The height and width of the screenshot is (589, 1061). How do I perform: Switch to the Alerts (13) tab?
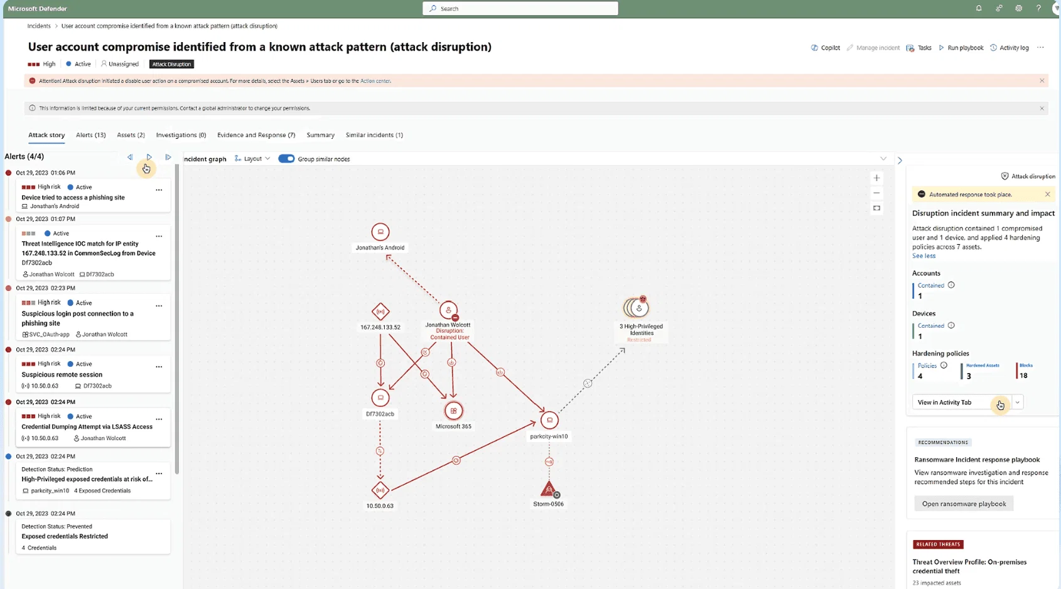pyautogui.click(x=90, y=135)
